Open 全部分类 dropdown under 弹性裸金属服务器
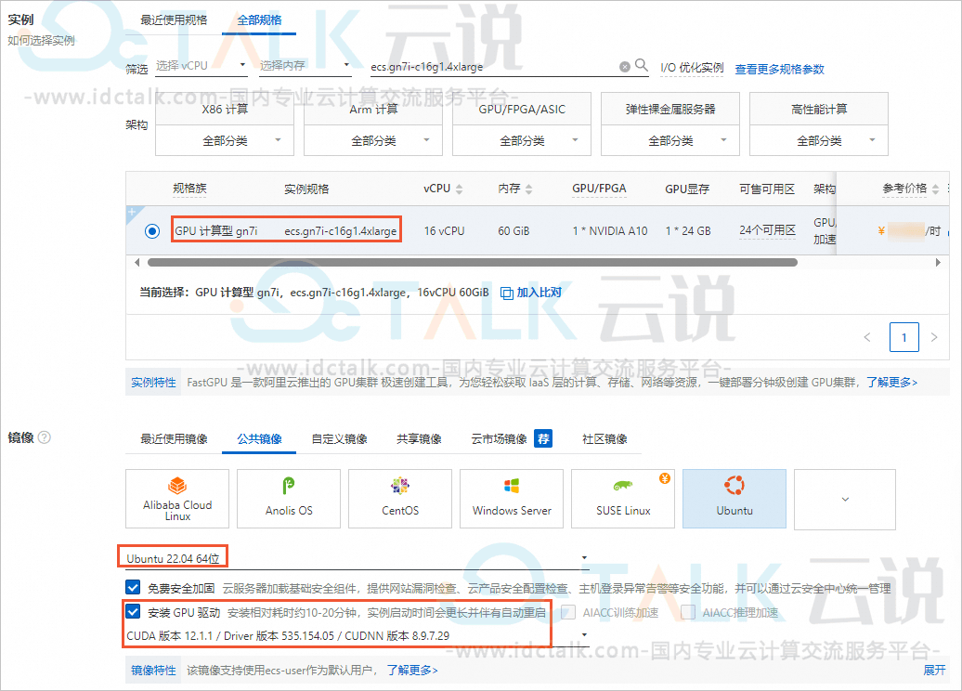The height and width of the screenshot is (691, 962). [670, 140]
